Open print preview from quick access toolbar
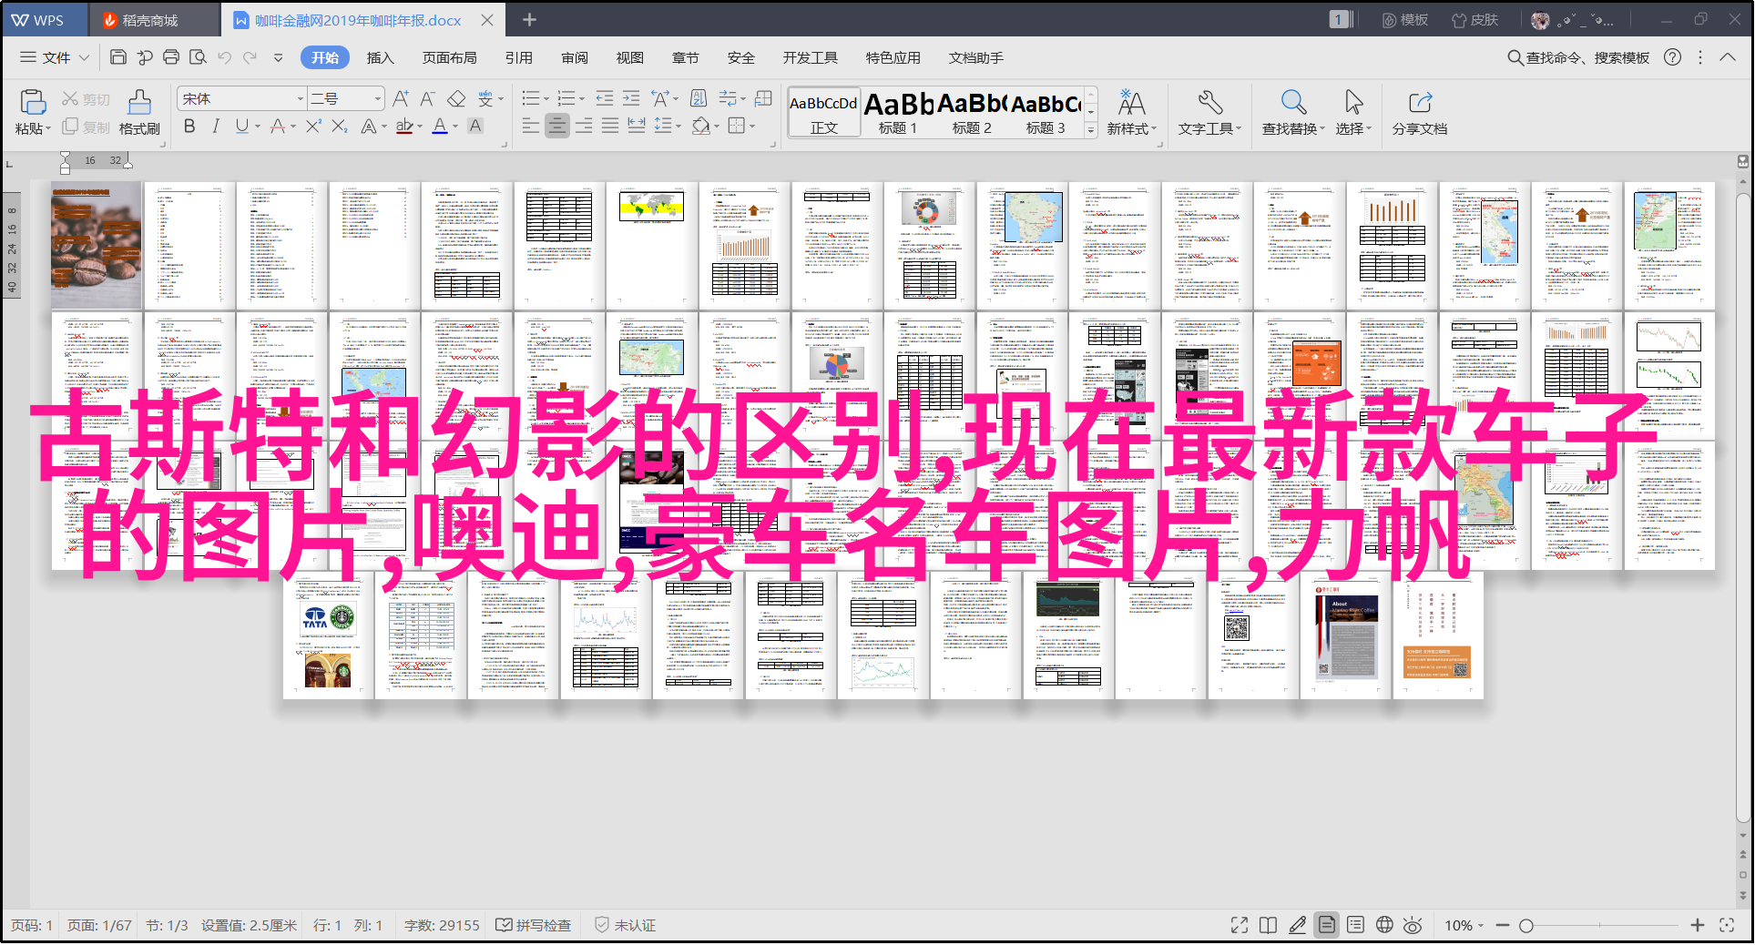This screenshot has height=945, width=1755. 198,57
